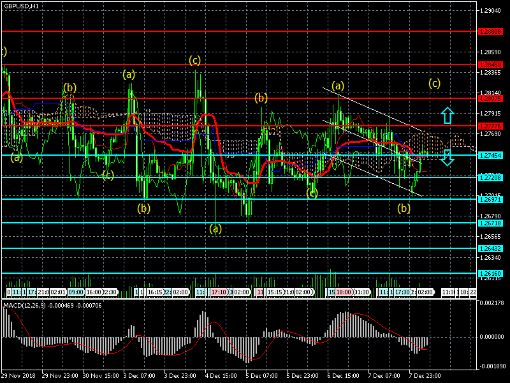This screenshot has width=510, height=383.
Task: Select the cyan 1.26432 price label
Action: (491, 248)
